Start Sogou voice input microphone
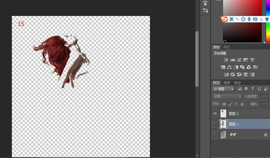The image size is (270, 158). (x=249, y=19)
